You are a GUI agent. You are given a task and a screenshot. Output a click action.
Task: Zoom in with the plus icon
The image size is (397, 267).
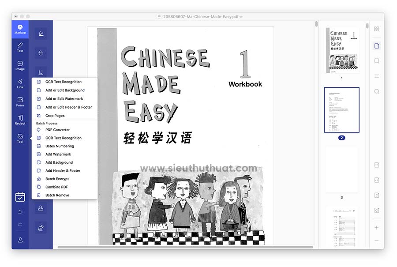click(377, 228)
